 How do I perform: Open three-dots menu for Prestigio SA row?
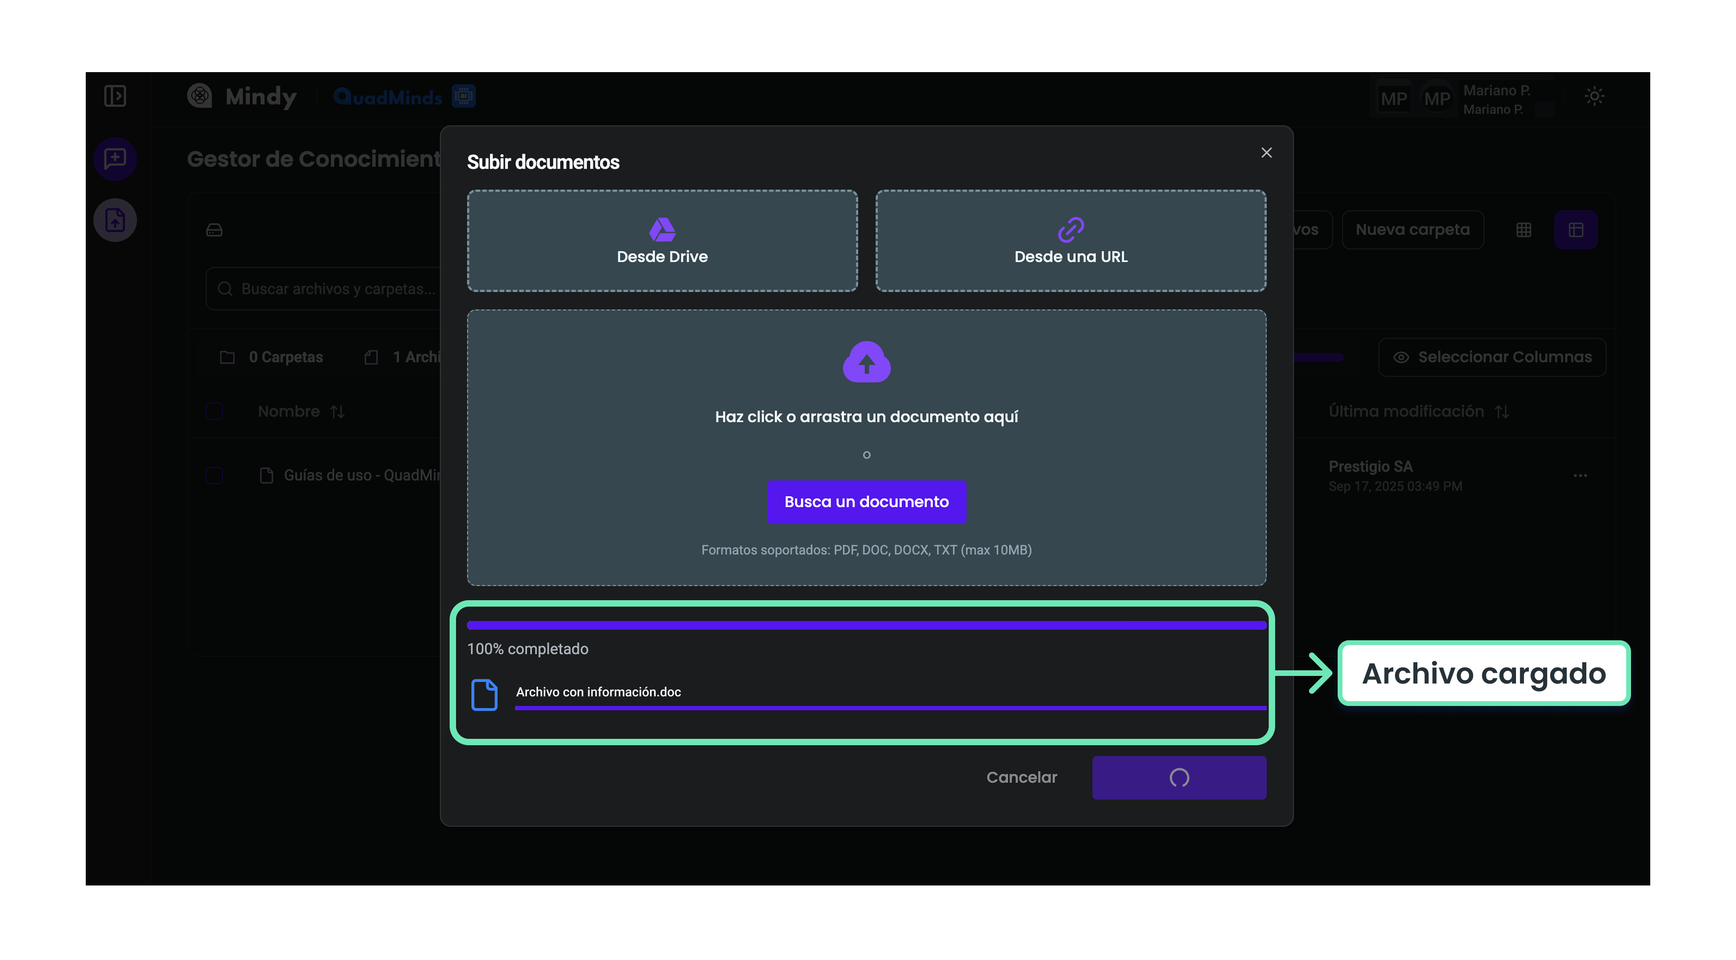point(1580,476)
